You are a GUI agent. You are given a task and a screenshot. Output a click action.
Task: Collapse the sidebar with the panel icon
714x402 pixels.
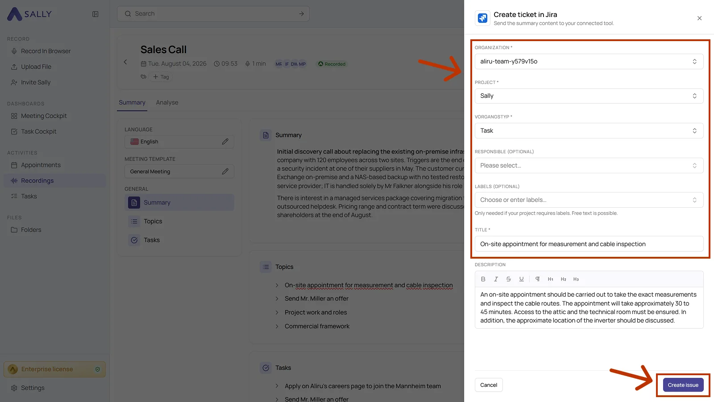coord(95,14)
